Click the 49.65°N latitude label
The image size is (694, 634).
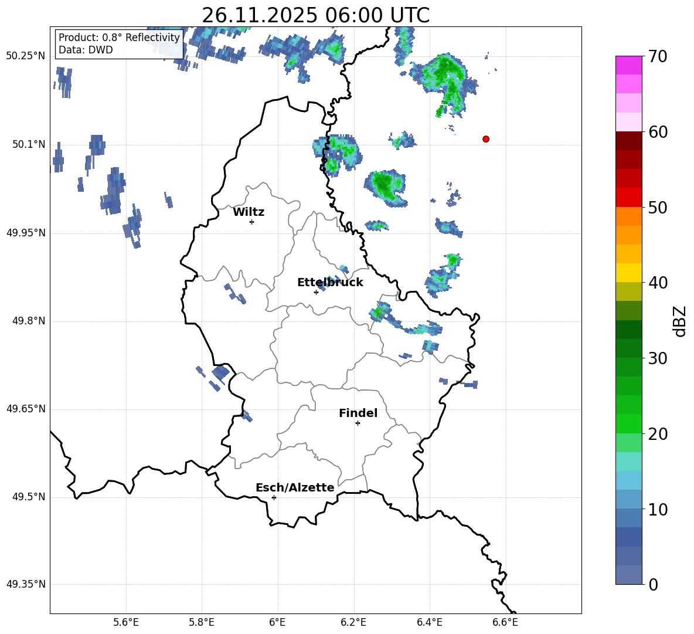[x=26, y=409]
